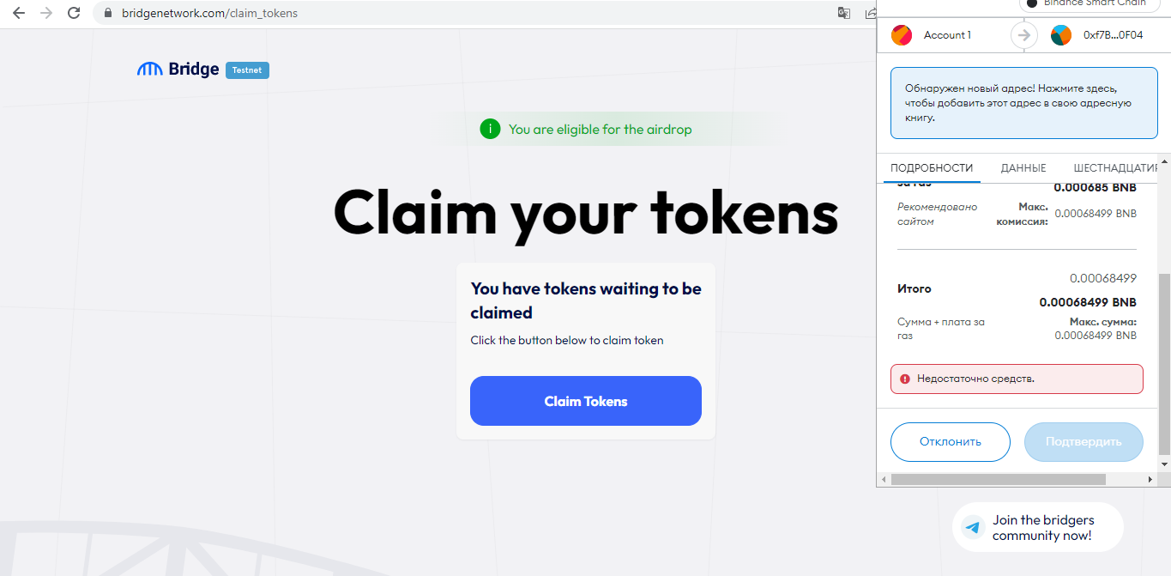
Task: Go back with the browser back arrow
Action: click(18, 13)
